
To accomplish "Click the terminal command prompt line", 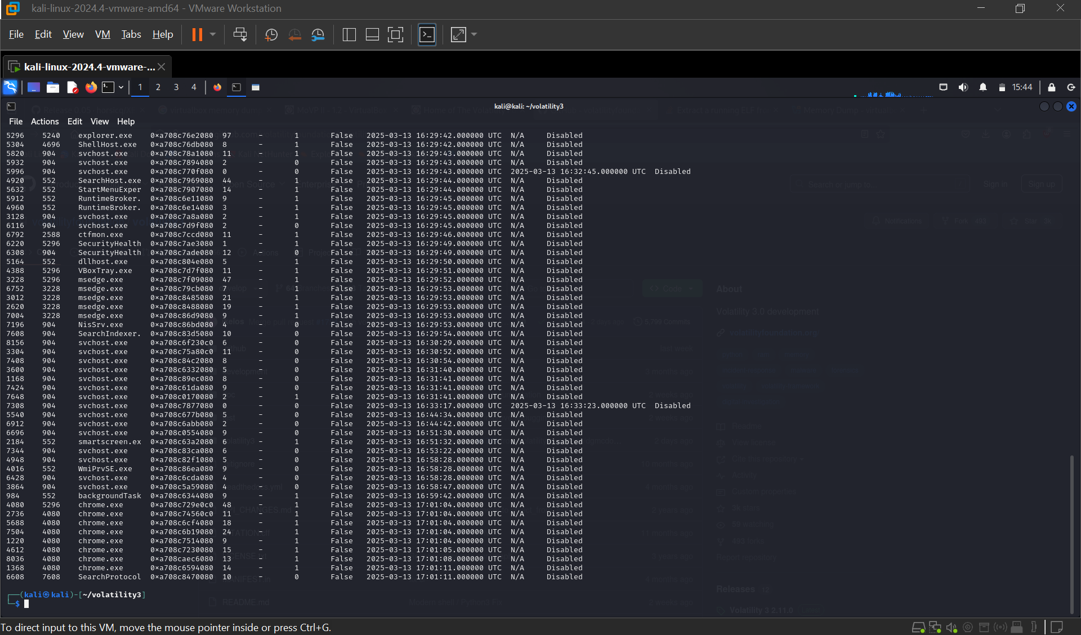I will [77, 599].
